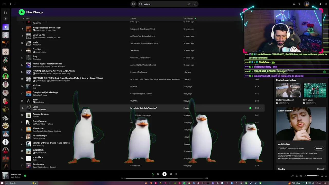Clear the search text with X

point(189,4)
